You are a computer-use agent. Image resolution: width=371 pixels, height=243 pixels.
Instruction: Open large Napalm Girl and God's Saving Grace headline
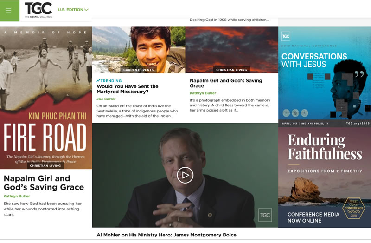click(x=44, y=183)
